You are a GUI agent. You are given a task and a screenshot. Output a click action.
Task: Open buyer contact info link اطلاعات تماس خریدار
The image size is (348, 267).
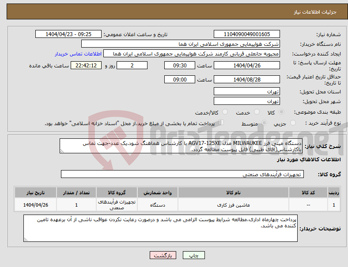coord(78,54)
